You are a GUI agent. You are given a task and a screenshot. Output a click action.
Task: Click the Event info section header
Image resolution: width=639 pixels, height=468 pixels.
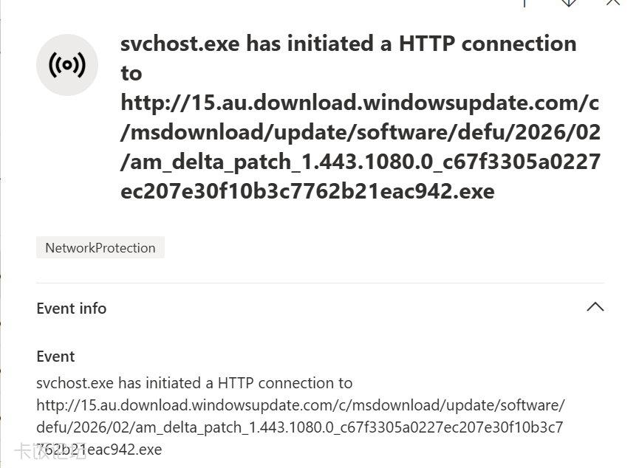(72, 309)
